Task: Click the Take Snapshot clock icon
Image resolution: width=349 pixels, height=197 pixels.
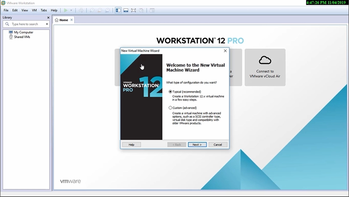Action: point(92,10)
